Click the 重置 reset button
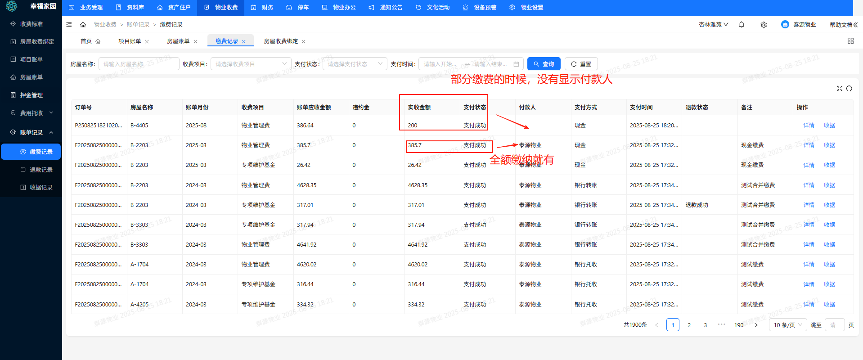The width and height of the screenshot is (863, 360). tap(581, 64)
